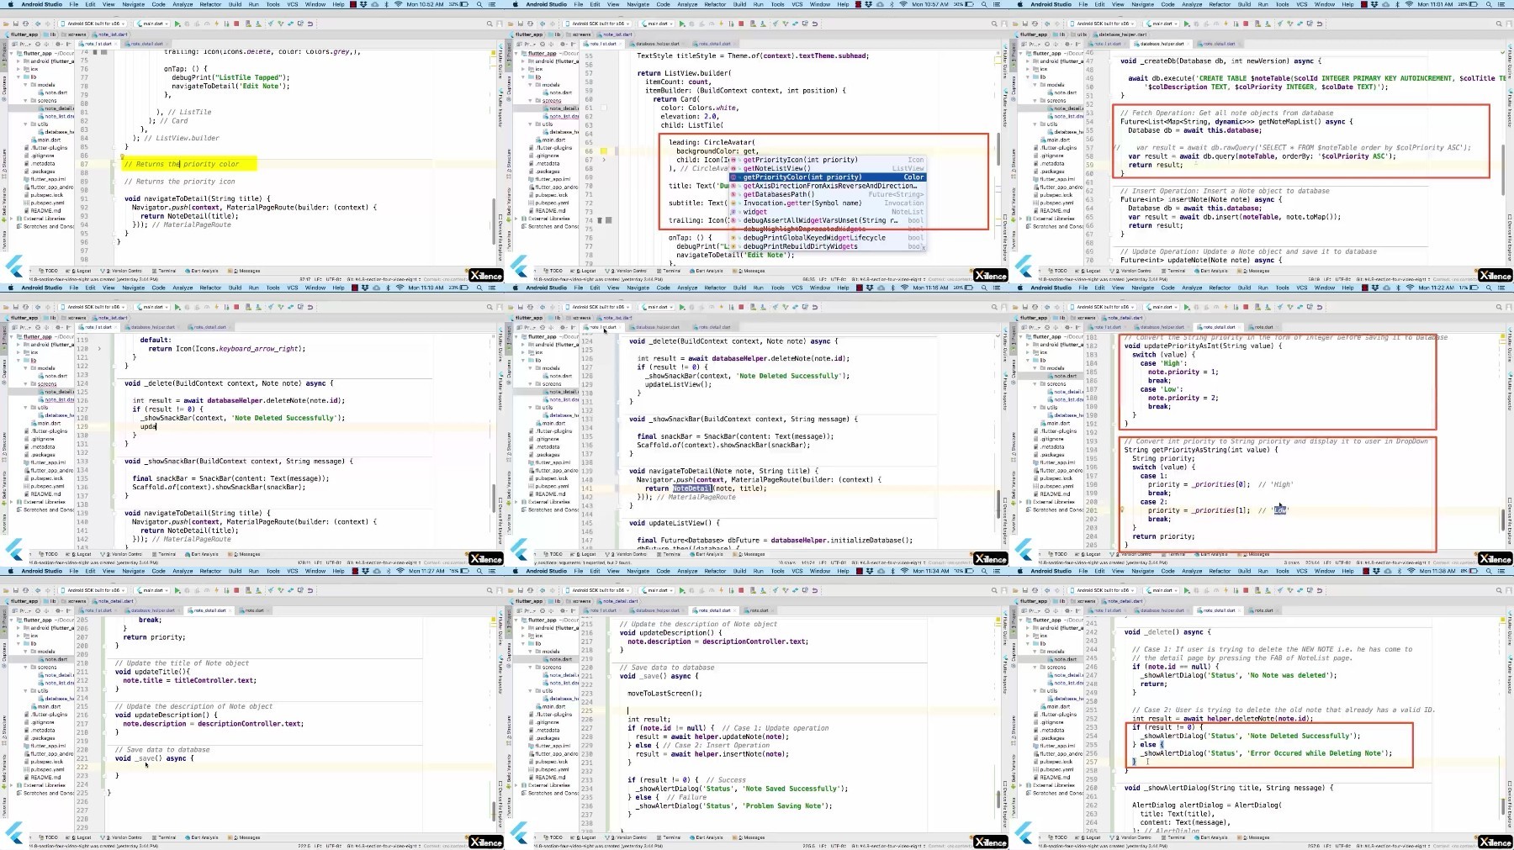Pick getDatabasesPath() in the autocomplete popup

(828, 194)
